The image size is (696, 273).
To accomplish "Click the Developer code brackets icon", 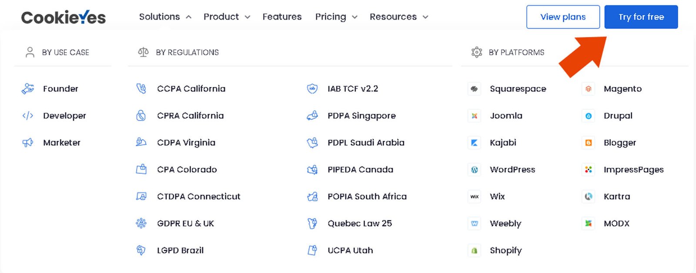I will coord(28,116).
